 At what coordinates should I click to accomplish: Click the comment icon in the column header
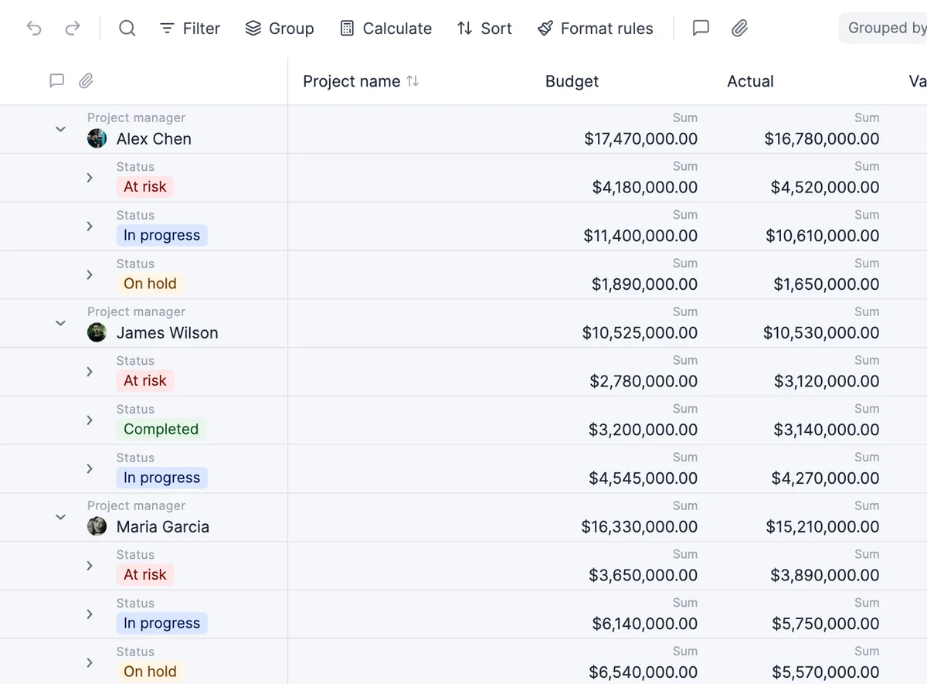click(x=56, y=81)
